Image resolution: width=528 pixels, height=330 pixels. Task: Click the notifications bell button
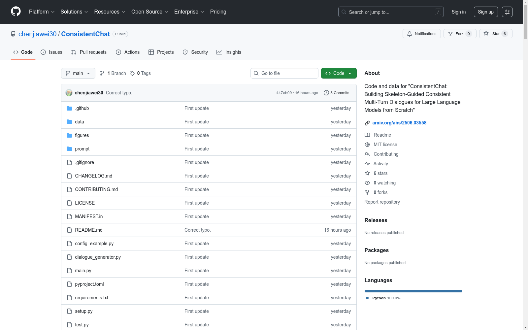pos(421,34)
